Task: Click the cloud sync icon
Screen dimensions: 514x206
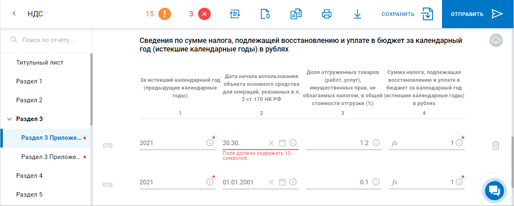Action: (496, 40)
